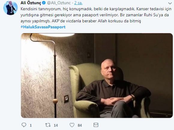Screen dimensions: 174x130
Task: Open Ali Öztunç's round profile avatar
Action: click(10, 8)
